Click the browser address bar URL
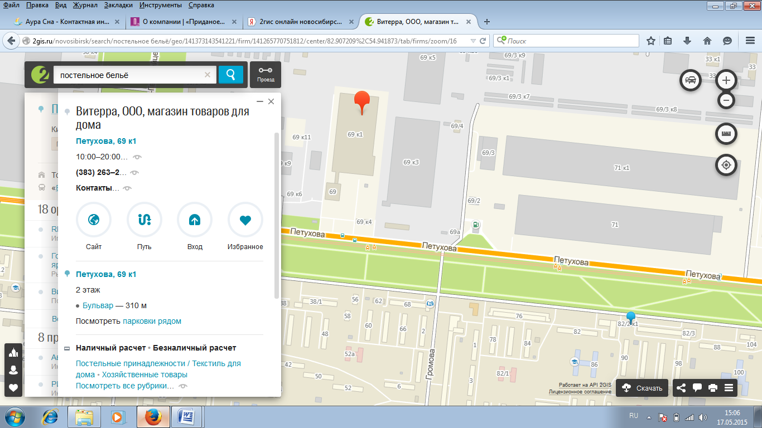This screenshot has width=762, height=428. coord(244,41)
